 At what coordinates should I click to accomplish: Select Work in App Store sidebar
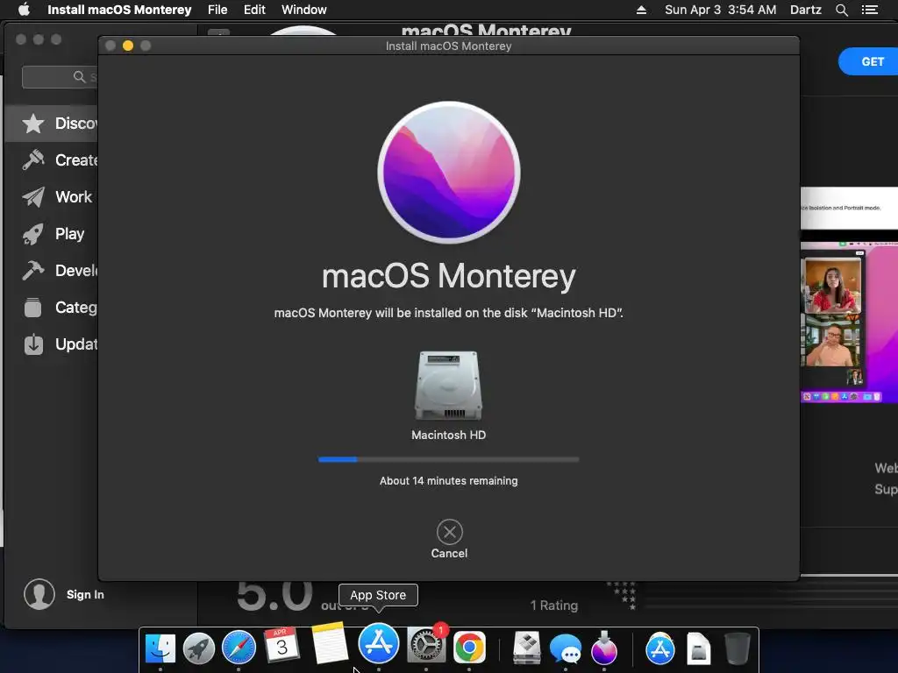pos(52,197)
